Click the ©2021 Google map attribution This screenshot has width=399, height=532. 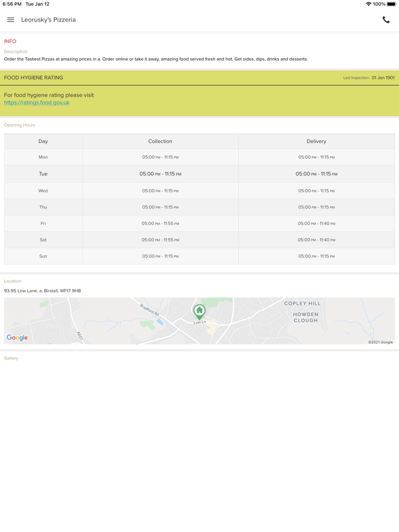(380, 342)
